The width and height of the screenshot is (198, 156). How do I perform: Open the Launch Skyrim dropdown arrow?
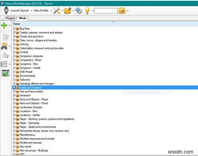click(x=32, y=11)
